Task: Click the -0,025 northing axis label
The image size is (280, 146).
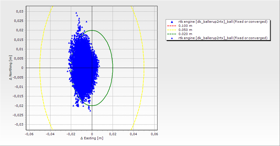Action: [18, 115]
